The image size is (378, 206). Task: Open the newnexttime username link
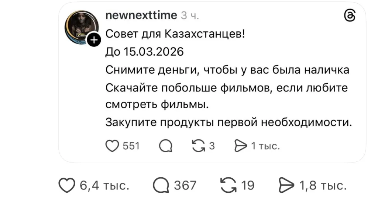click(141, 15)
